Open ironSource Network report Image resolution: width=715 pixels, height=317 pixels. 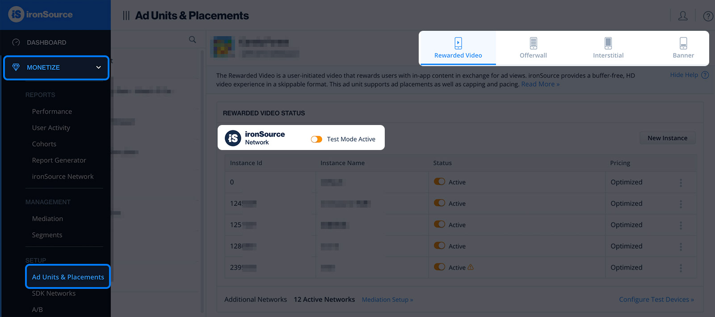pyautogui.click(x=63, y=177)
